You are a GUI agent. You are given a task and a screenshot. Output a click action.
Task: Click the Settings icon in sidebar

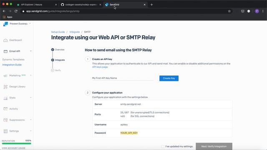coord(5,131)
